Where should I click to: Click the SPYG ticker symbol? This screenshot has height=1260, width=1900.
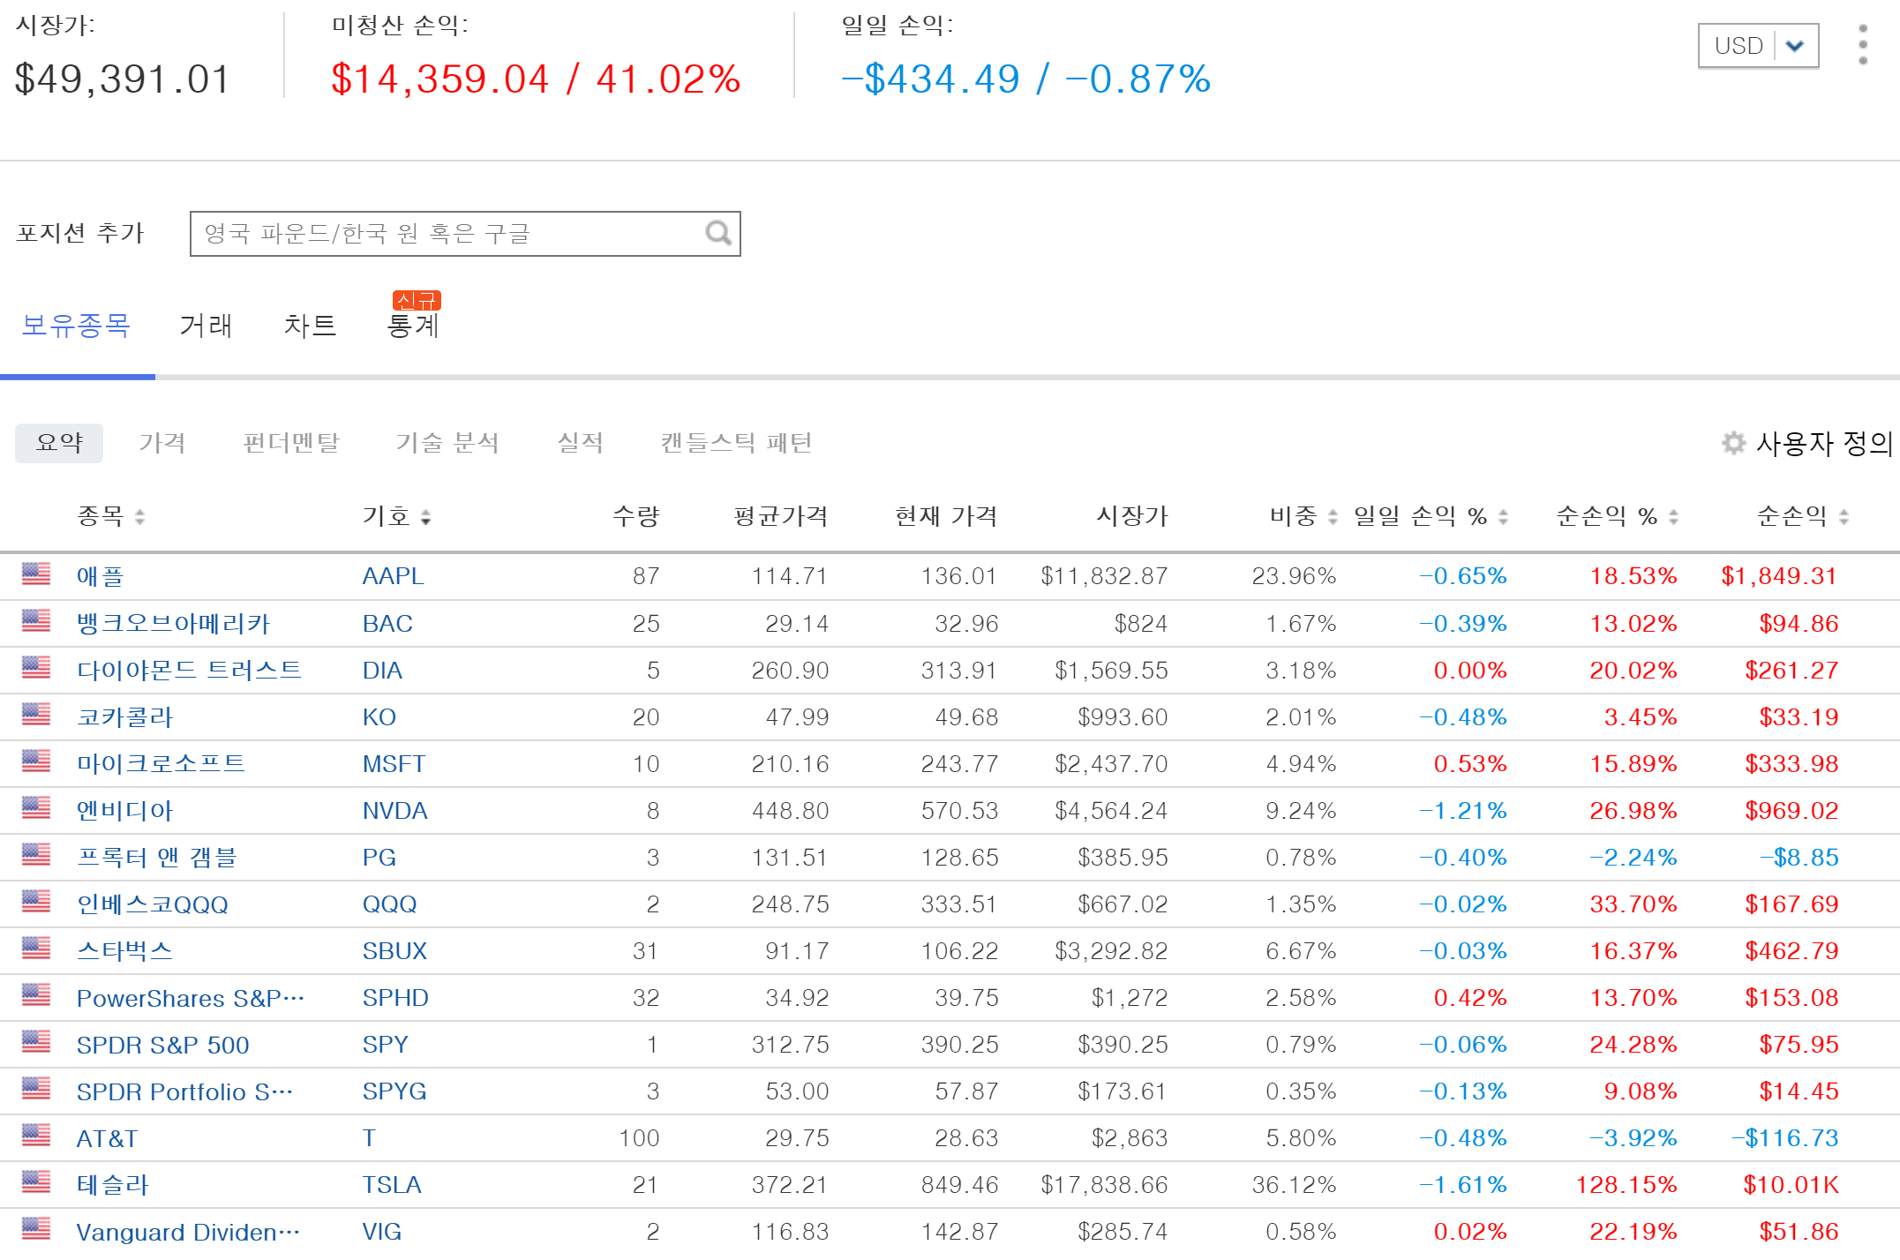(394, 1091)
